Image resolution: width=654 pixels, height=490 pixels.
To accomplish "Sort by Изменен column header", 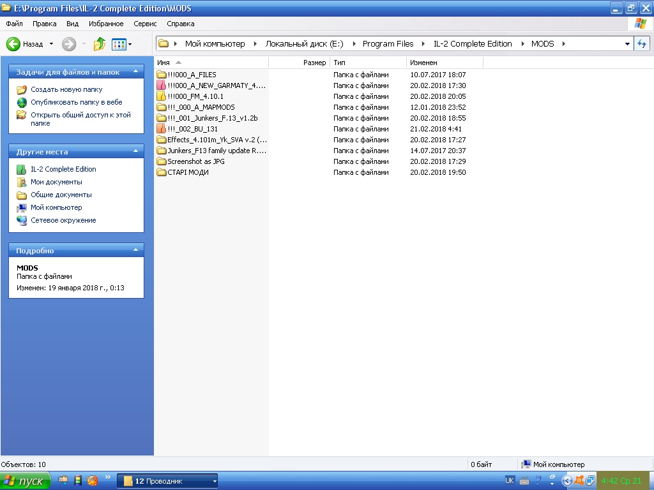I will click(445, 63).
